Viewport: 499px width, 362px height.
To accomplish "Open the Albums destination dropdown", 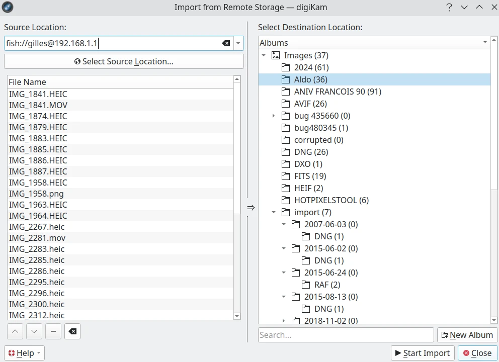I will [x=485, y=43].
